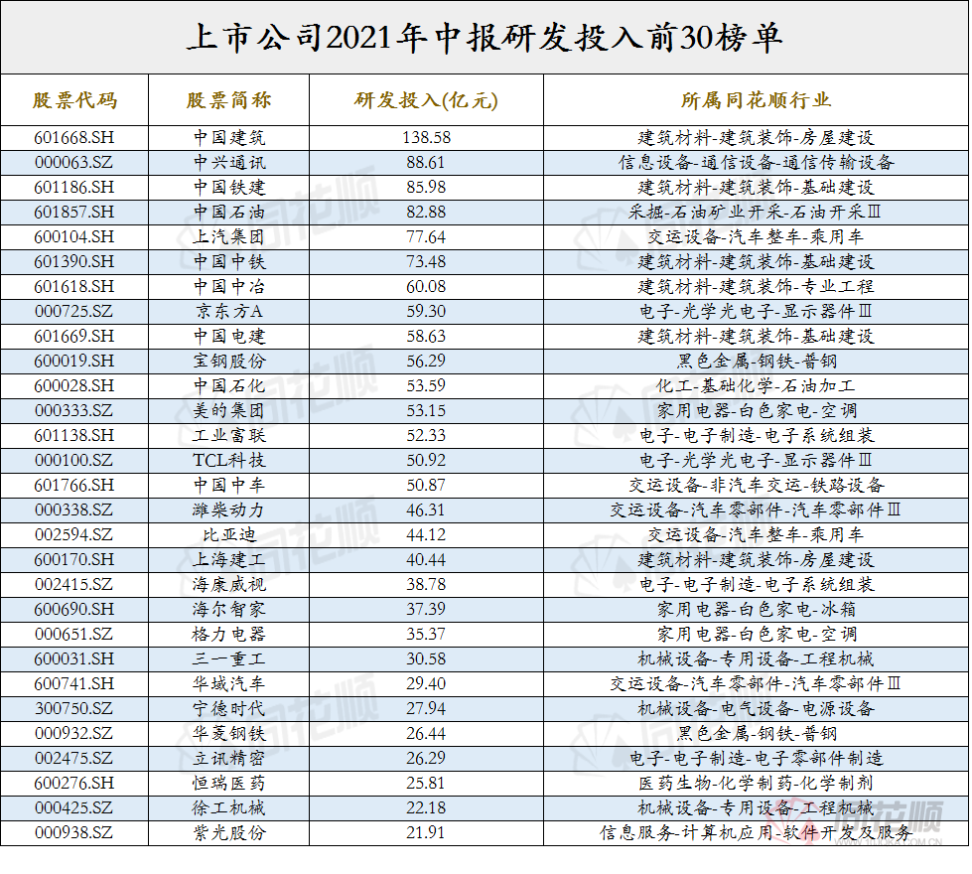Click the name 工业富联

228,435
